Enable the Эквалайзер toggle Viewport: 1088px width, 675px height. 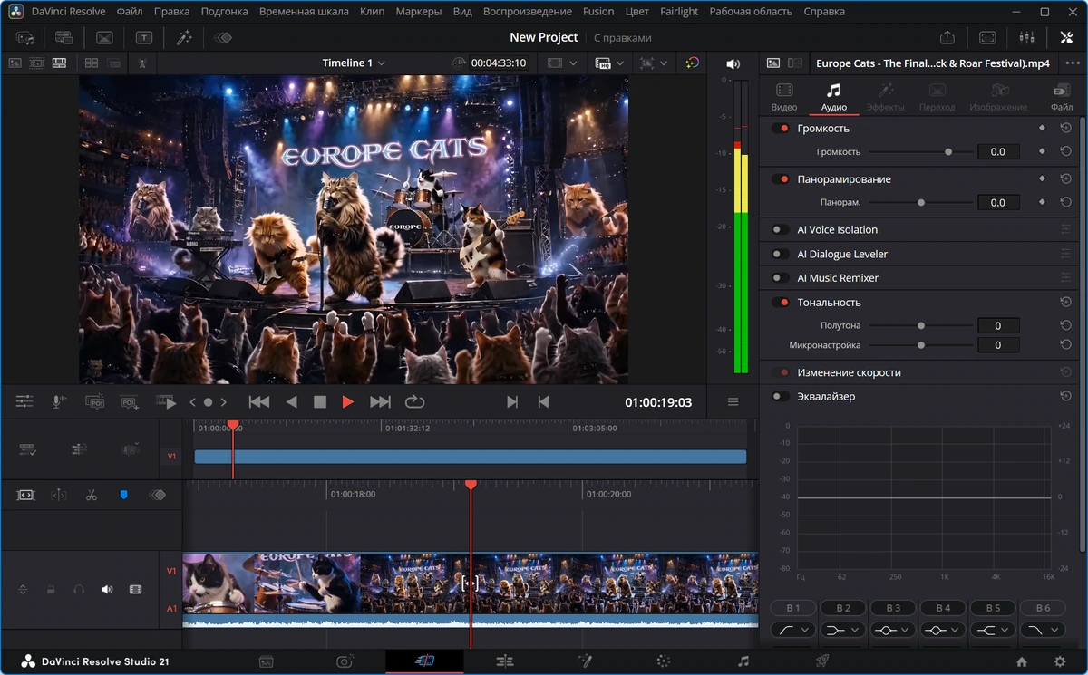[780, 397]
